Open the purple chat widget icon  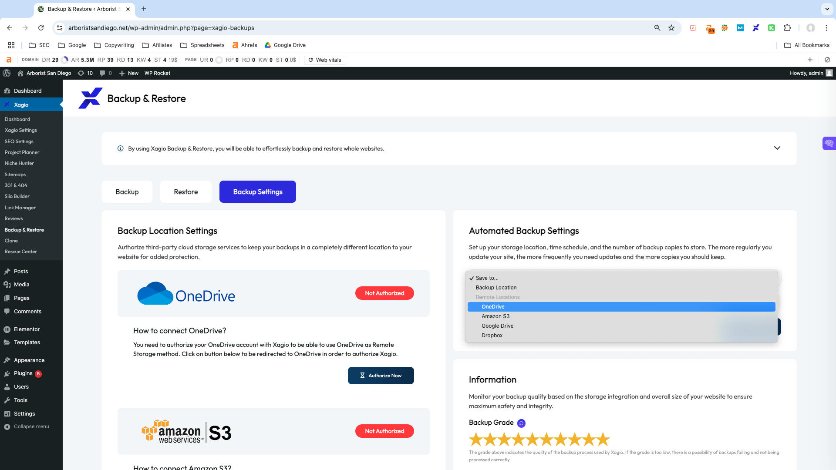click(x=829, y=143)
